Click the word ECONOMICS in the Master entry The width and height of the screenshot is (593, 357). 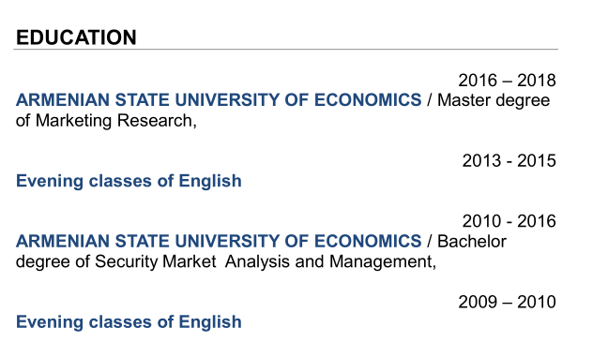pos(368,100)
